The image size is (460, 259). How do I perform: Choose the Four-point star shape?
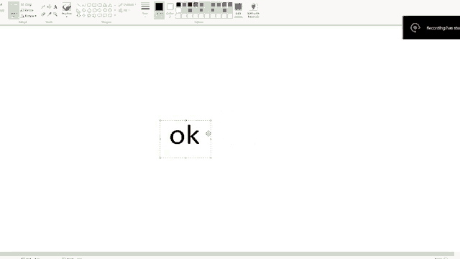click(x=84, y=16)
